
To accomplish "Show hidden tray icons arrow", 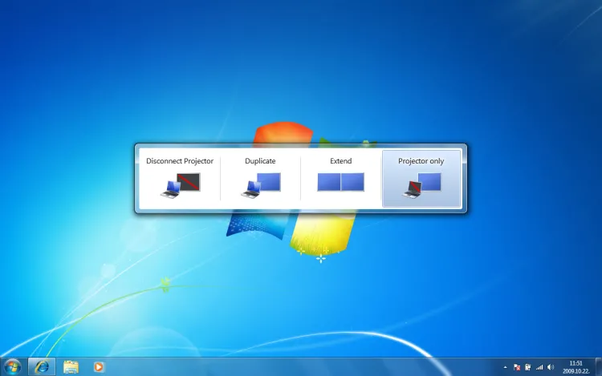I will (505, 367).
